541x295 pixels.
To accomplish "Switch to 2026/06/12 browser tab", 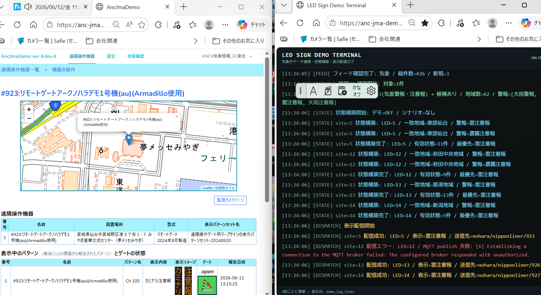I will (50, 7).
